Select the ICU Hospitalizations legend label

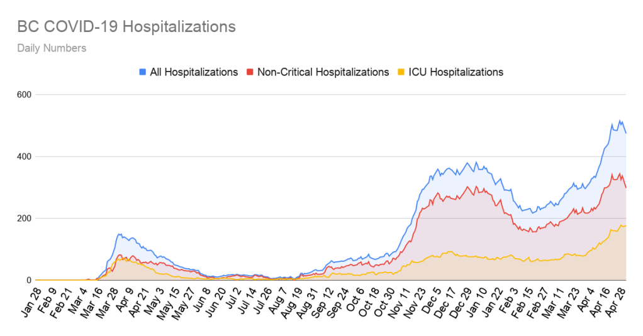tap(456, 72)
